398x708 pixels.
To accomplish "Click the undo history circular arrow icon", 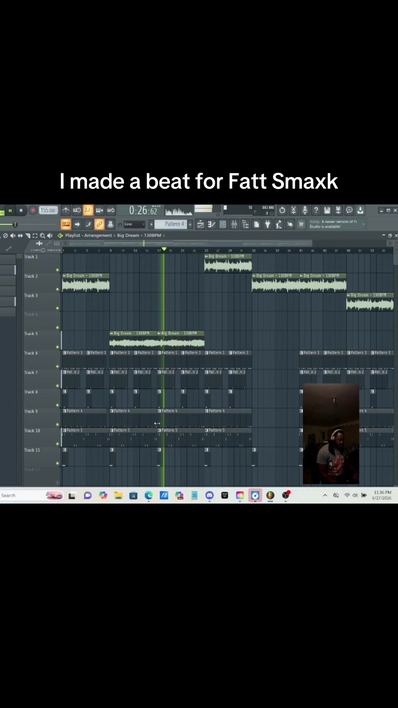I will pos(282,210).
